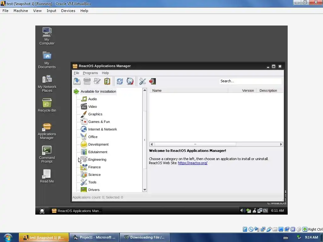The width and height of the screenshot is (323, 242).
Task: Select the Graphics category
Action: click(95, 114)
